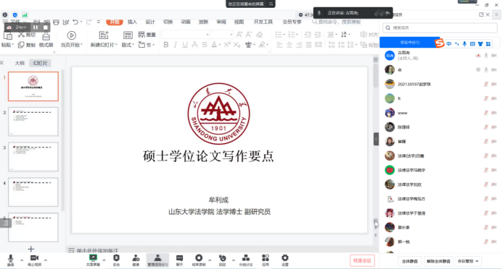
Task: Select slide 3 thumbnail in the slide panel
Action: coord(33,157)
